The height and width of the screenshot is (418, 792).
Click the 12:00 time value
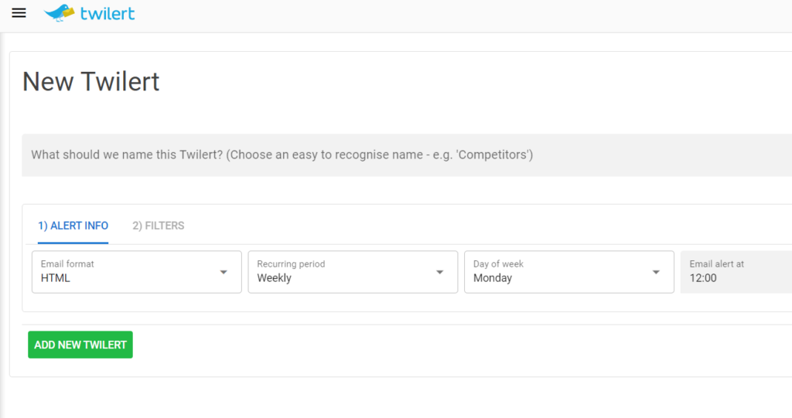click(x=703, y=278)
